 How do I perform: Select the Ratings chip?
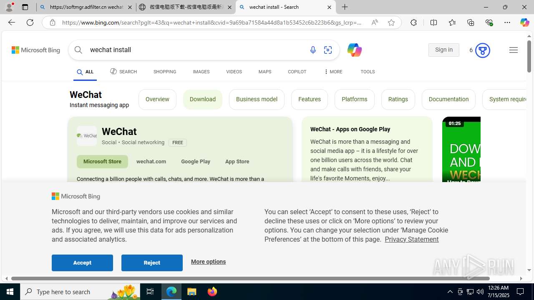point(398,99)
